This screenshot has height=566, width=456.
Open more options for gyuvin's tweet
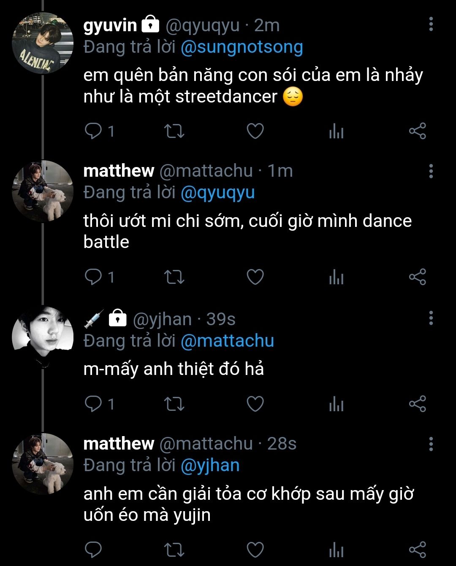[x=431, y=24]
